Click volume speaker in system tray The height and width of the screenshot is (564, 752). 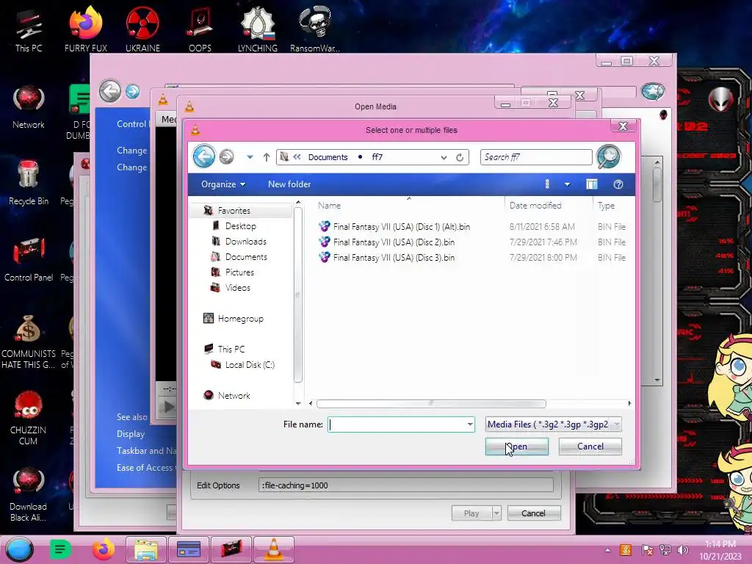682,550
